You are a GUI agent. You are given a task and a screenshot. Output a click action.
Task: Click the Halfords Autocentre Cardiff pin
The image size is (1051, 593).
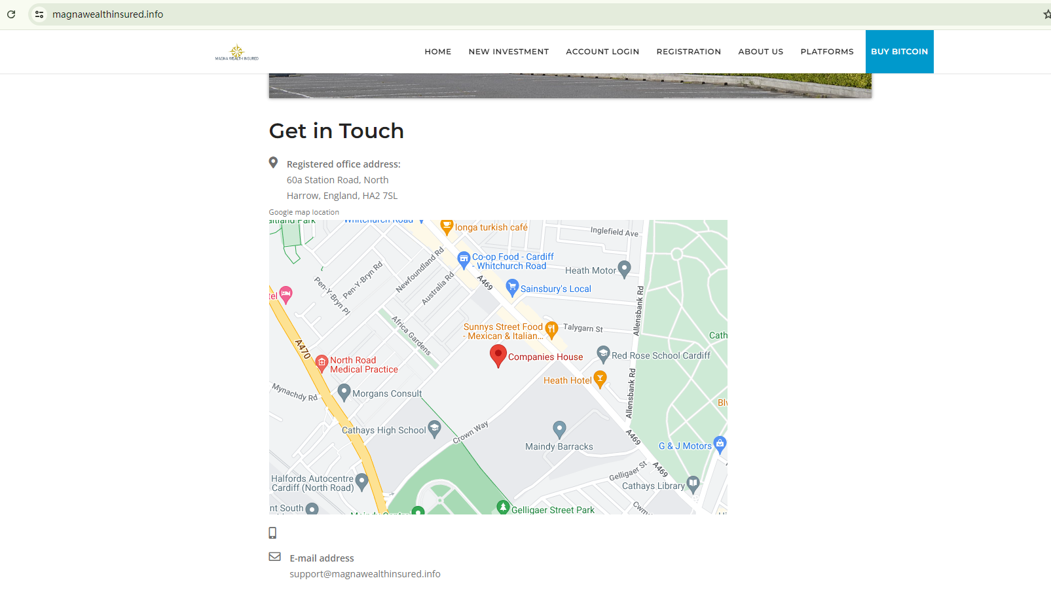361,482
